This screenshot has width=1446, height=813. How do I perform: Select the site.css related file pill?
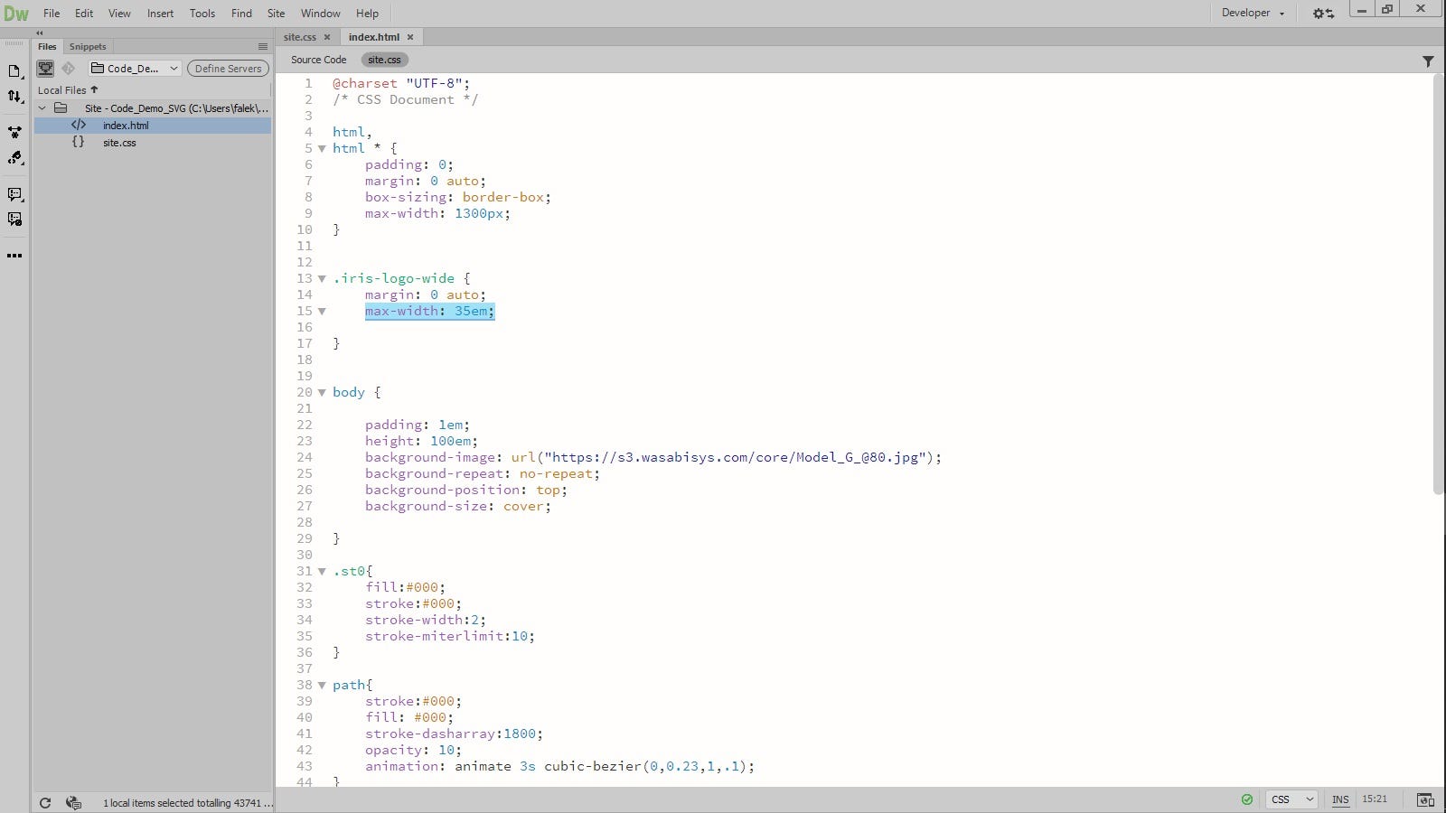click(x=385, y=60)
